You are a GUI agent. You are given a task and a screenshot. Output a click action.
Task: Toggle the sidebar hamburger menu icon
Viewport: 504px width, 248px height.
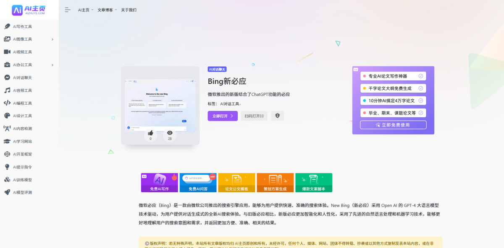tap(68, 10)
